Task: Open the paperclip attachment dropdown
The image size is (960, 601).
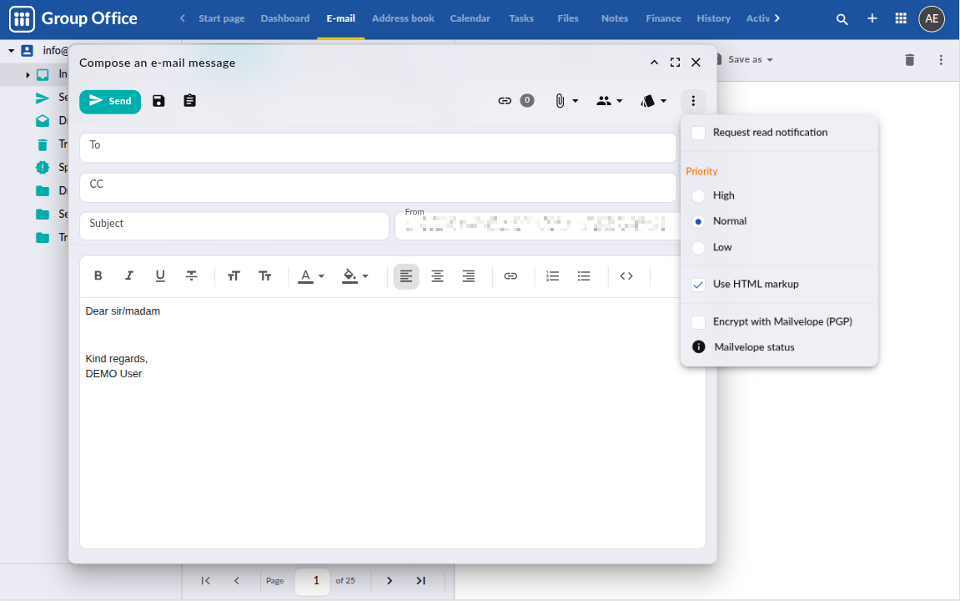Action: click(x=565, y=101)
